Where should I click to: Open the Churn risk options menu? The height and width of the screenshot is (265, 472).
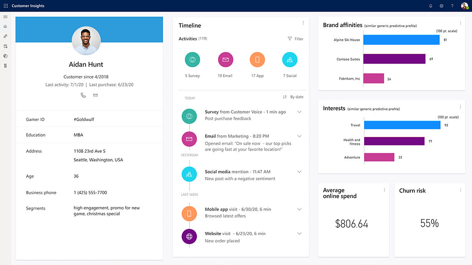tap(460, 190)
